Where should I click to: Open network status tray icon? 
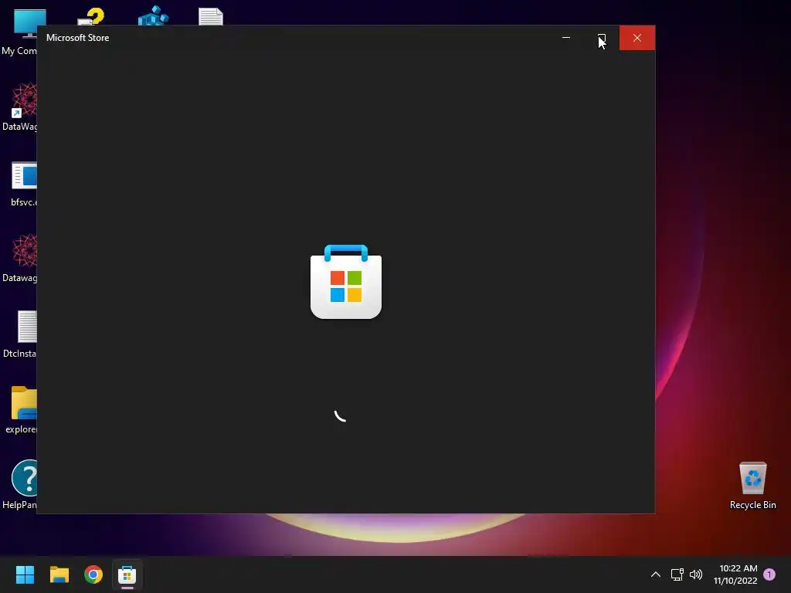pos(677,574)
